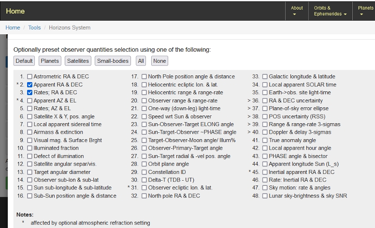Enable Lunar sky-brightness & sky SNR
The height and width of the screenshot is (228, 375).
click(265, 196)
